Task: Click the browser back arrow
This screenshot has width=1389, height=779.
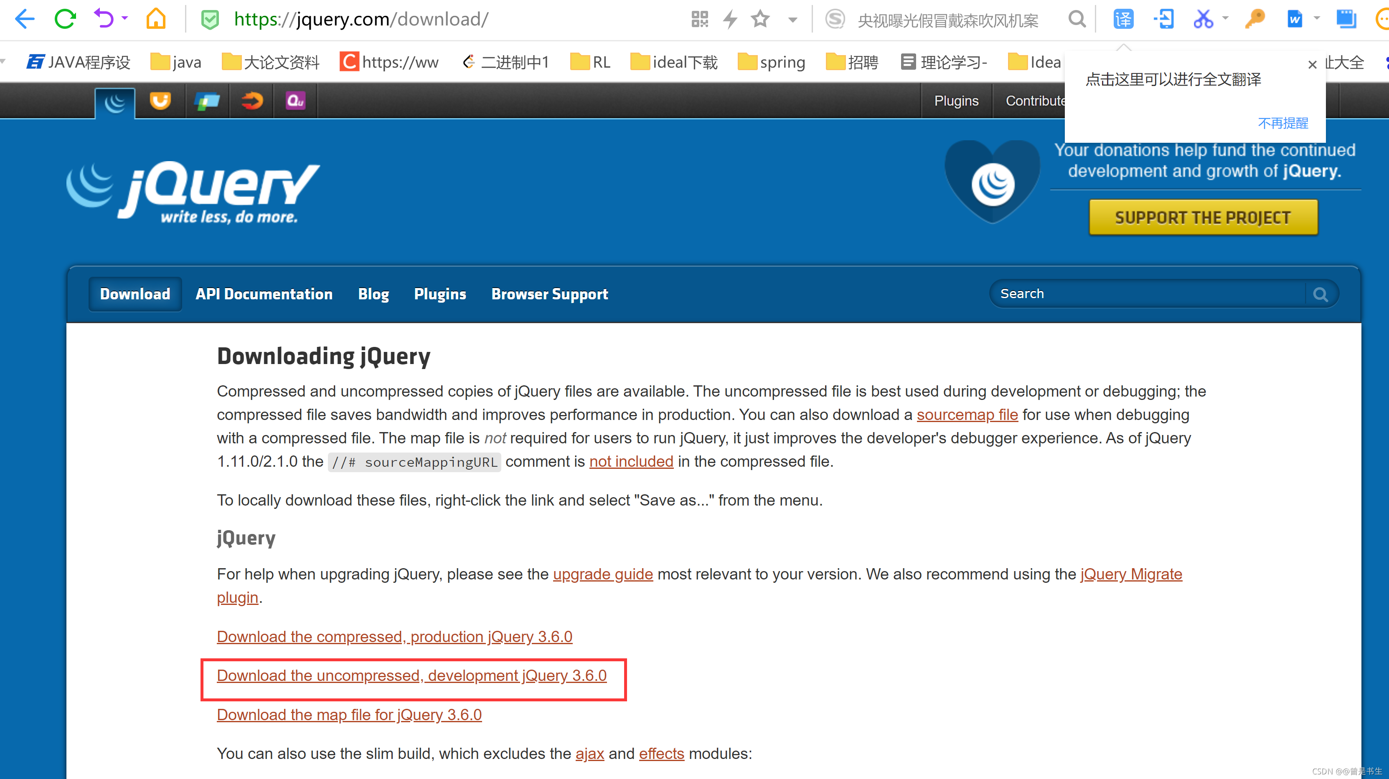Action: point(24,19)
